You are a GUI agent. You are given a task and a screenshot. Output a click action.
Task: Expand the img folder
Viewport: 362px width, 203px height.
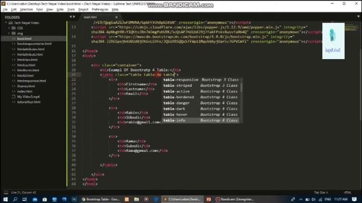click(9, 33)
